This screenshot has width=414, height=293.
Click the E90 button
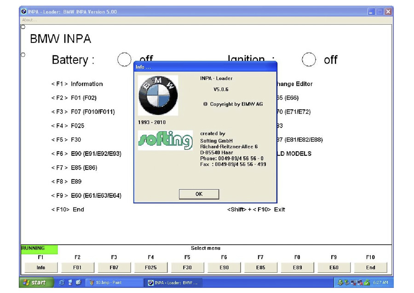coord(224,267)
